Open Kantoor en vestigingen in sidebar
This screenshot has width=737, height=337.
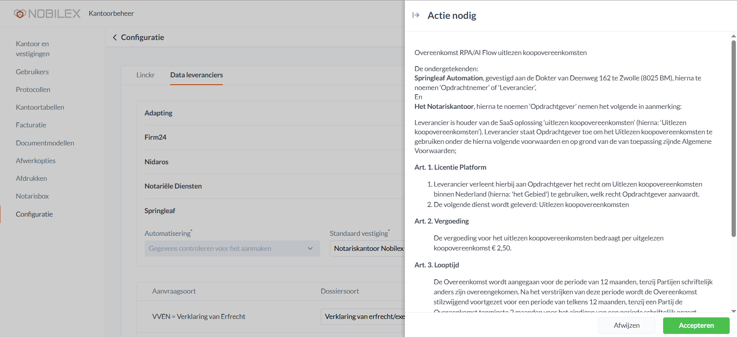[33, 49]
